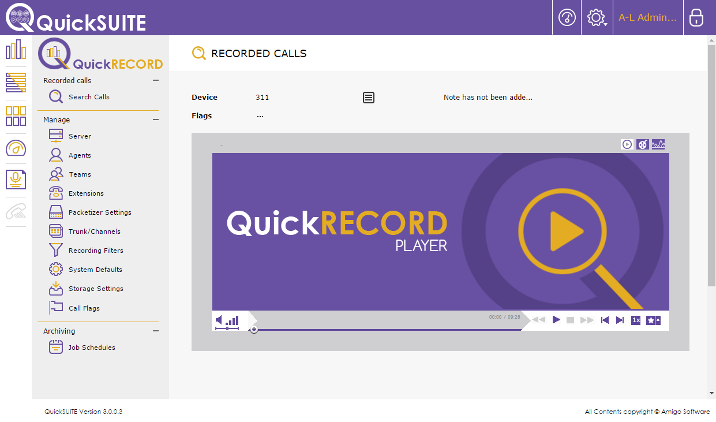The height and width of the screenshot is (422, 716).
Task: Click the seek bar position handle
Action: tap(254, 329)
